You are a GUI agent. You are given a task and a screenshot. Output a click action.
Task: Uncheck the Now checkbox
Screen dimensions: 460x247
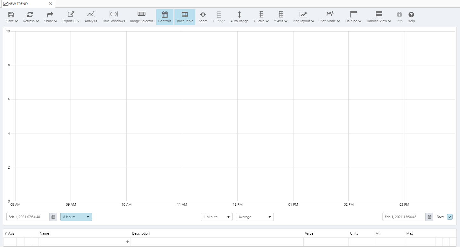450,217
